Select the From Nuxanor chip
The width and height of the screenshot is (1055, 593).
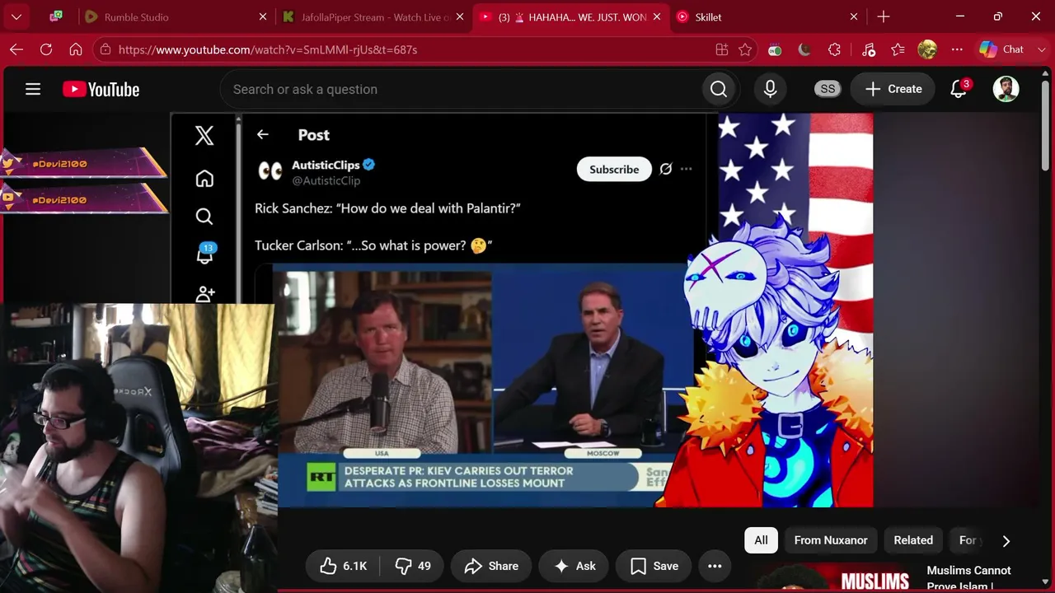coord(831,540)
